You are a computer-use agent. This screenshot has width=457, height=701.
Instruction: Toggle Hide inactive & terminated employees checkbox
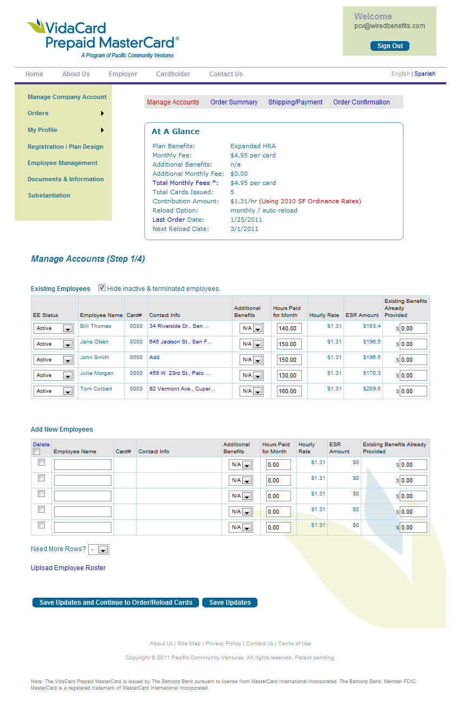tap(102, 288)
